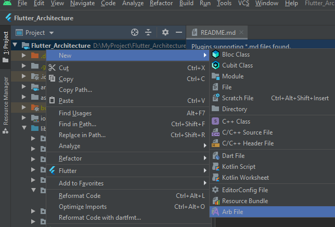Expand the Analyze submenu arrow
The image size is (335, 227).
pyautogui.click(x=205, y=145)
